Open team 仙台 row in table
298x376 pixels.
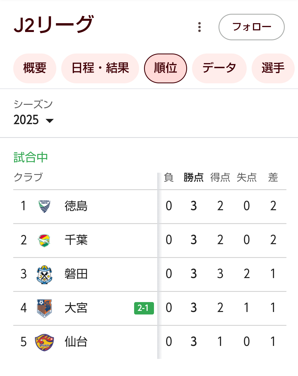[x=150, y=342]
